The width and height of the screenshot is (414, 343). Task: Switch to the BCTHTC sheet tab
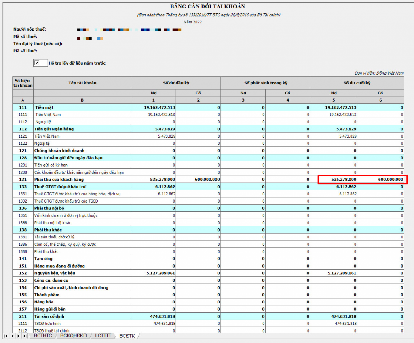43,336
